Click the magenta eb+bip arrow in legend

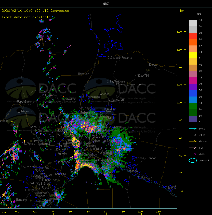point(193,154)
